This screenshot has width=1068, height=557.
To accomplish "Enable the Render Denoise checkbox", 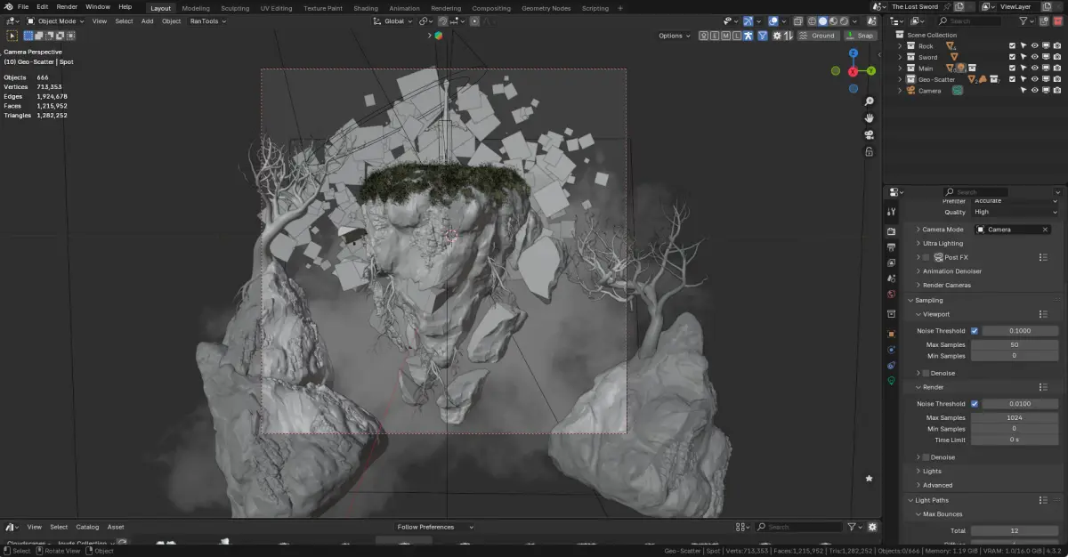I will point(926,457).
